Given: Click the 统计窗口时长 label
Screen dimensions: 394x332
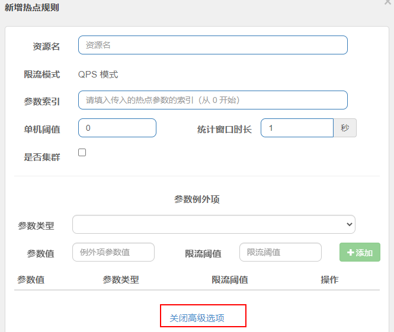Looking at the screenshot, I should 225,130.
